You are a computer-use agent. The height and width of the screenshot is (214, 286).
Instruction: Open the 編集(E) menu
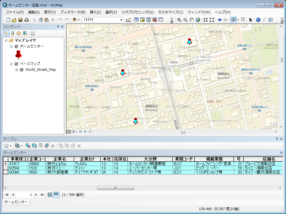click(34, 12)
